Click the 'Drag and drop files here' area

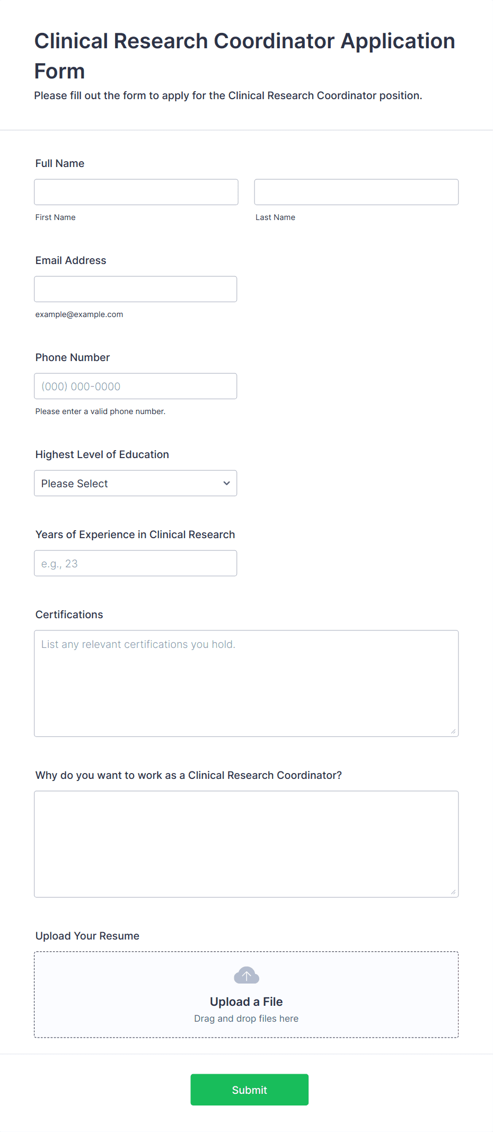point(247,1019)
